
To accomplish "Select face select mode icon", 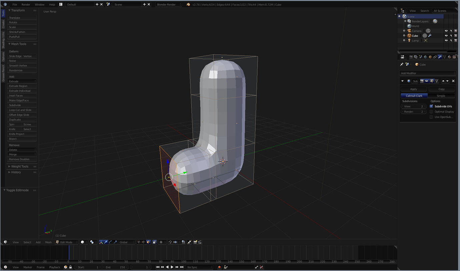I will [x=148, y=242].
